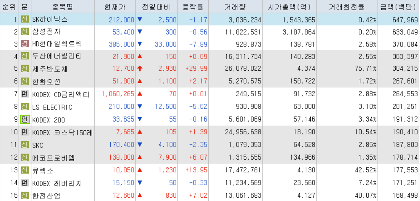Viewport: 420px width, 201px height.
Task: Select the 에코프로비엠 stock name
Action: tap(53, 157)
